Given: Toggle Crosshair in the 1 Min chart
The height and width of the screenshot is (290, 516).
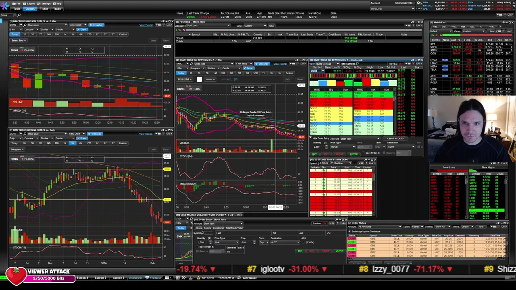Looking at the screenshot, I should pos(263,64).
